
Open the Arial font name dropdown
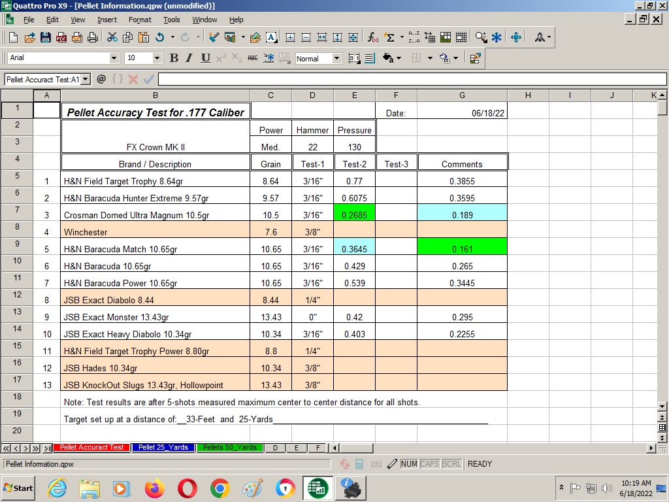tap(114, 58)
